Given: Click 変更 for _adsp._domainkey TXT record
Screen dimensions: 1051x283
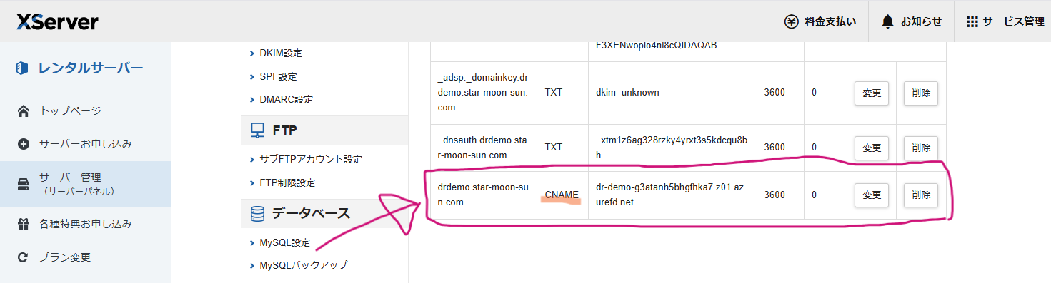Looking at the screenshot, I should point(872,93).
